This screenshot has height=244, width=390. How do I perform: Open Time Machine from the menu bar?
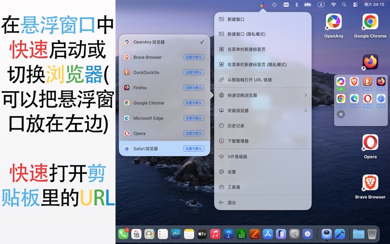tap(274, 4)
